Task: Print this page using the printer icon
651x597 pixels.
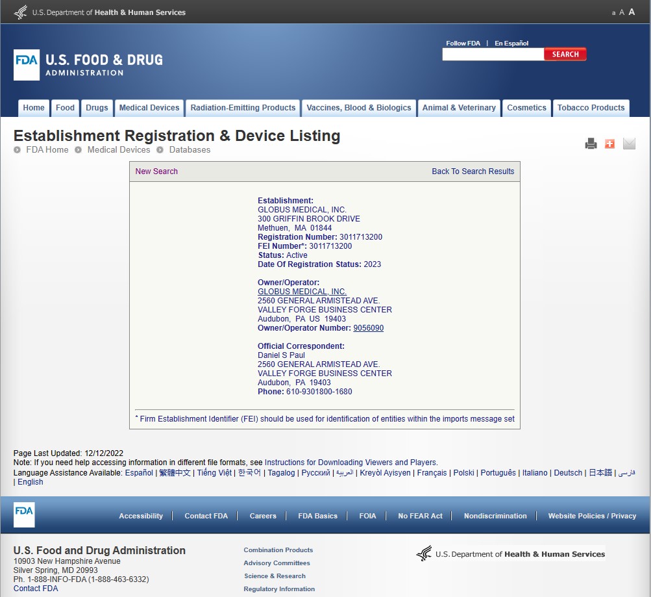Action: (x=591, y=144)
